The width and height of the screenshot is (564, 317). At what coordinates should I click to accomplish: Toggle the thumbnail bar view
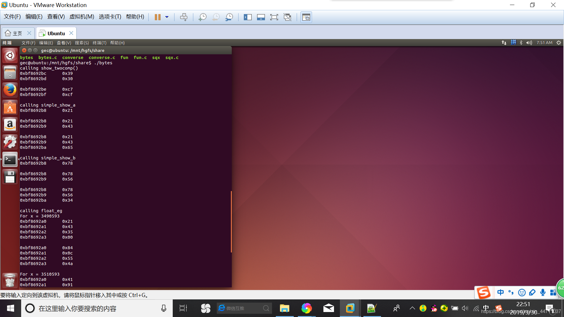[261, 17]
